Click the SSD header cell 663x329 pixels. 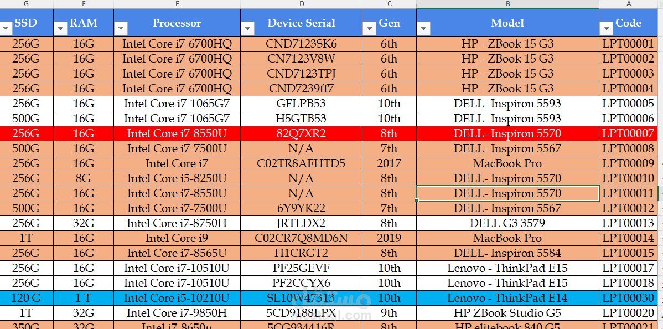[27, 23]
